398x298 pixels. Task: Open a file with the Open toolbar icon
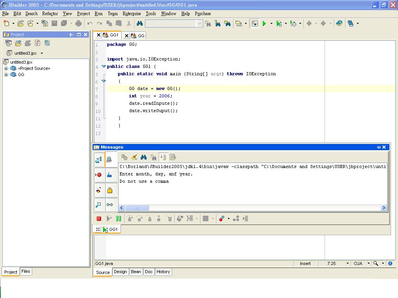point(20,24)
